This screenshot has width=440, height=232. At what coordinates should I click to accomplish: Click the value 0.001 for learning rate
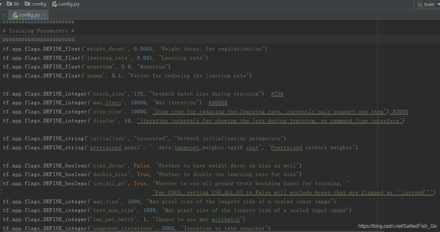pyautogui.click(x=145, y=58)
